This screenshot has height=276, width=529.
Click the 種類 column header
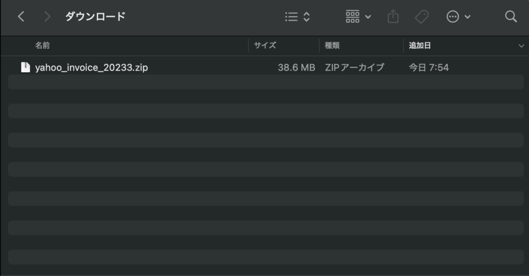[x=332, y=45]
